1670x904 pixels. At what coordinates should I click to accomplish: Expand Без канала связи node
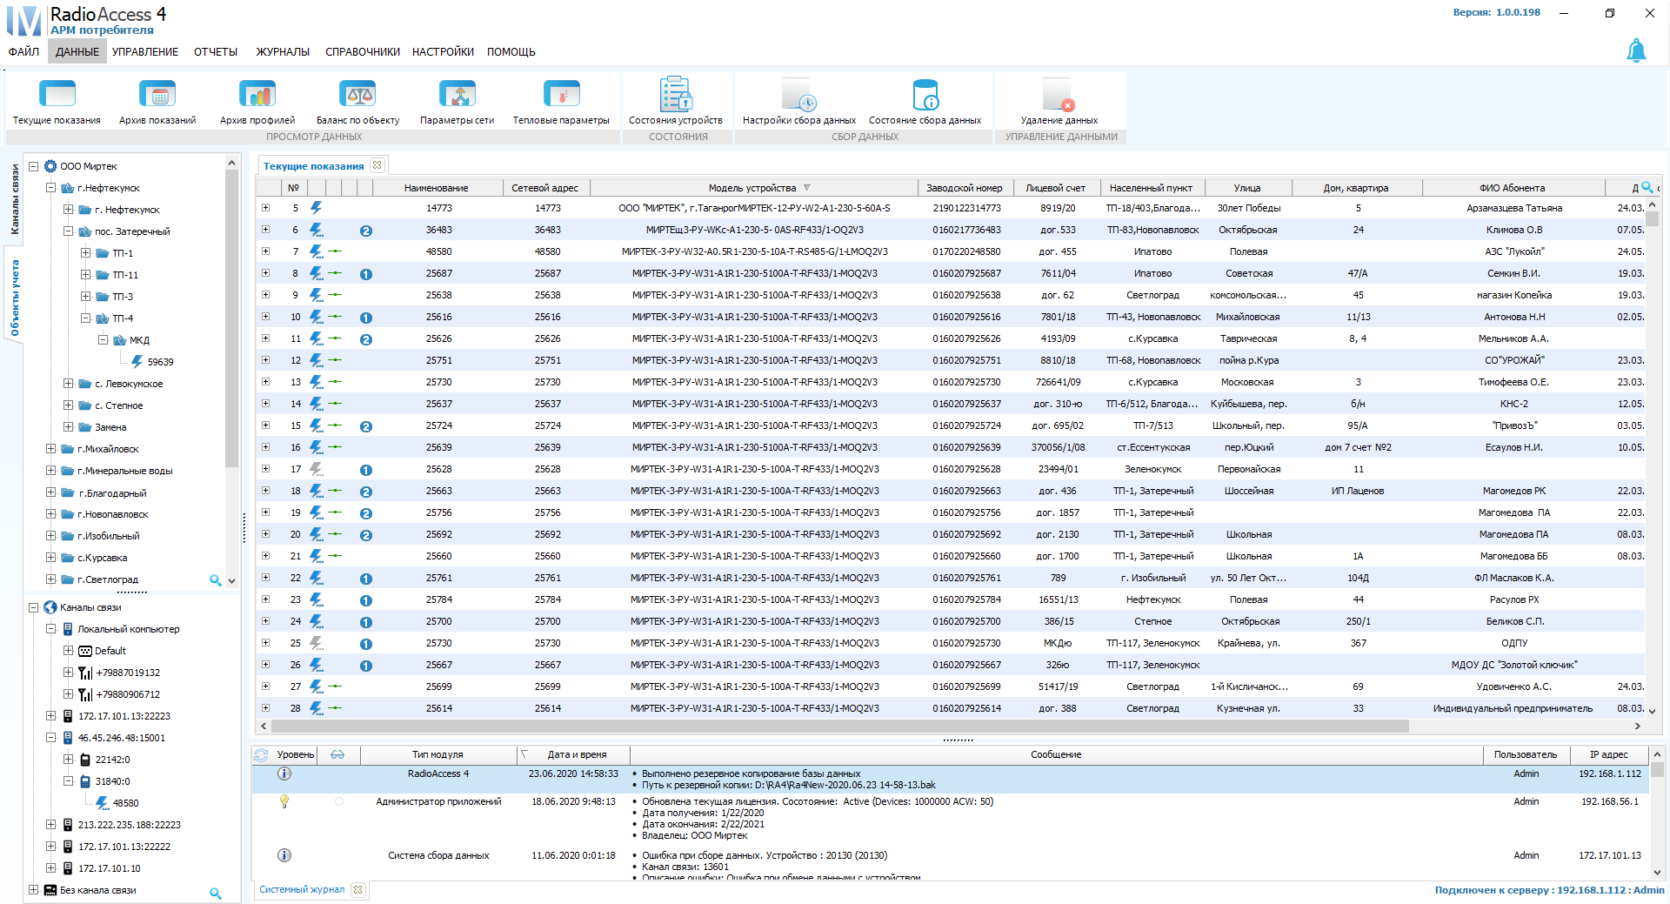point(33,890)
